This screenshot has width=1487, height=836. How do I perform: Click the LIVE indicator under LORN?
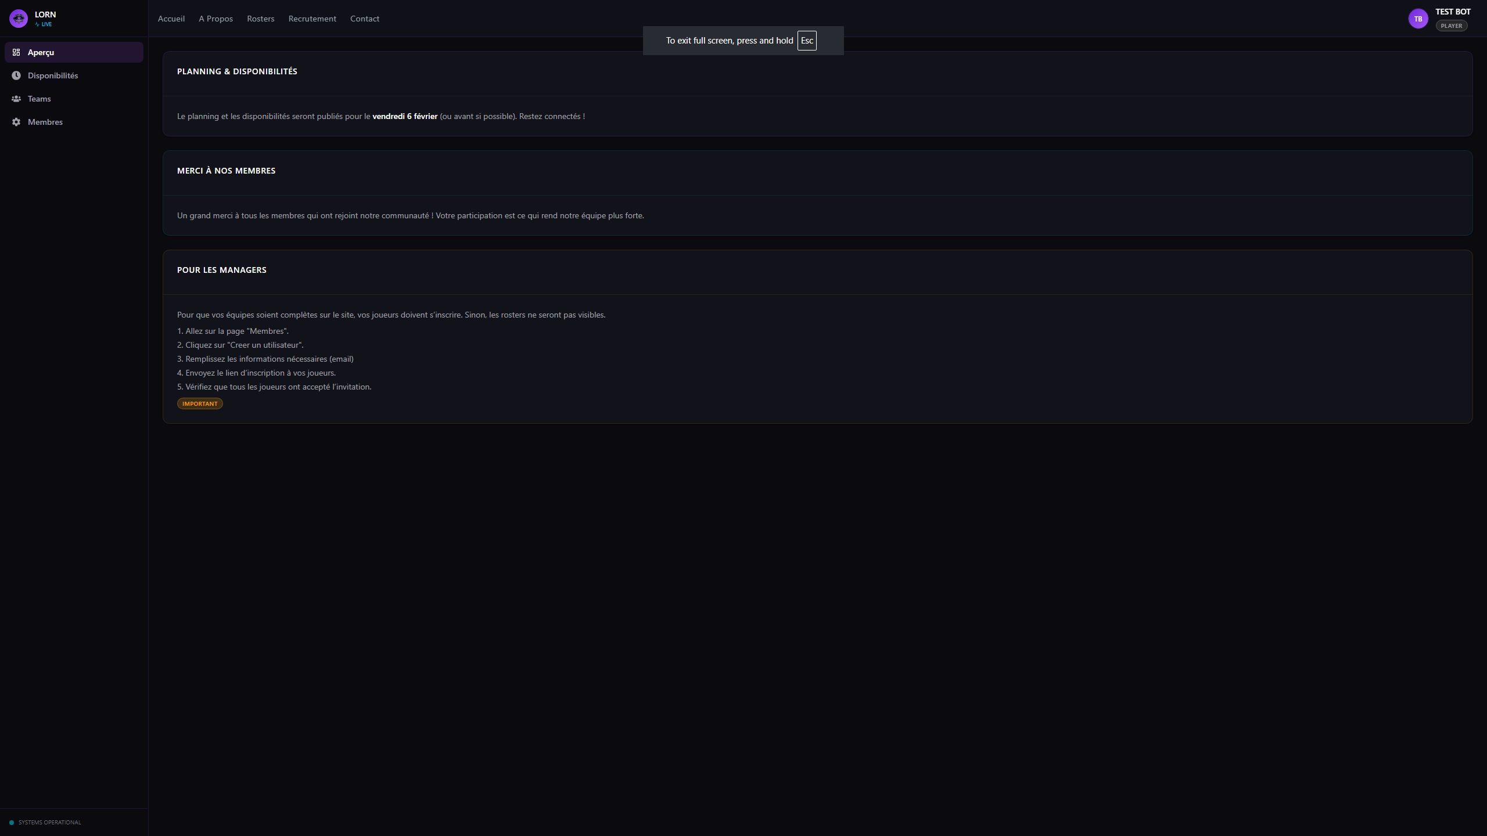44,24
